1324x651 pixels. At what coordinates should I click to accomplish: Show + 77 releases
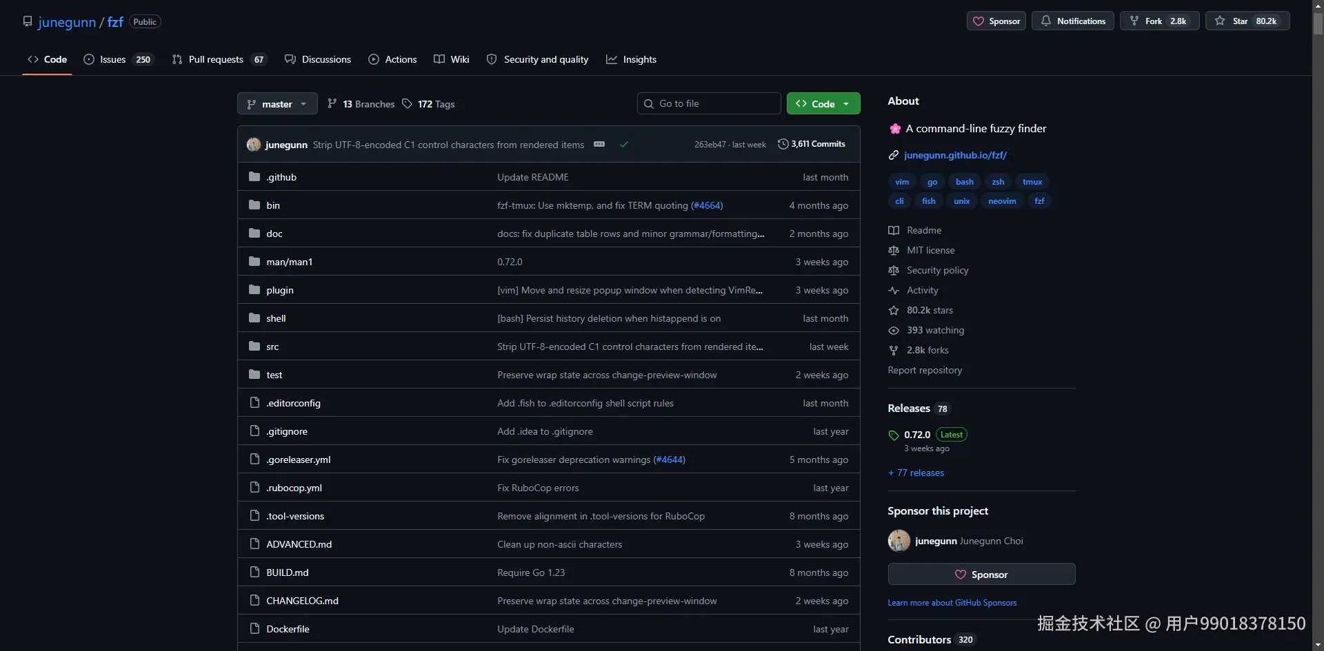916,473
